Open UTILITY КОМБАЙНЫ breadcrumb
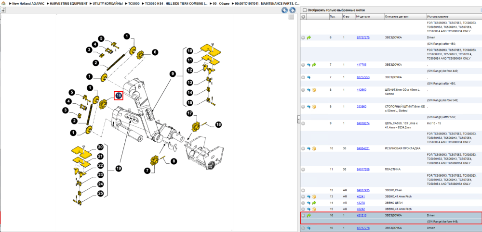 (x=107, y=3)
